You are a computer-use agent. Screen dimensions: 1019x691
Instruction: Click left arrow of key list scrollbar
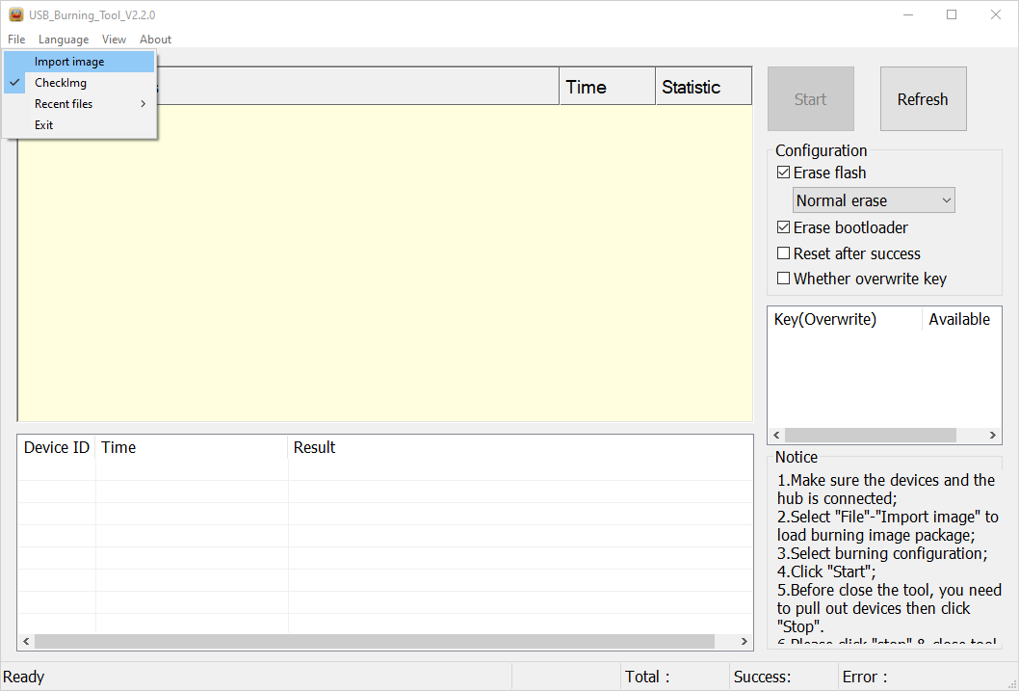[776, 435]
